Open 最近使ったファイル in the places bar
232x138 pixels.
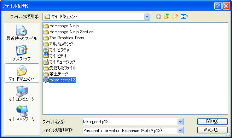[22, 33]
